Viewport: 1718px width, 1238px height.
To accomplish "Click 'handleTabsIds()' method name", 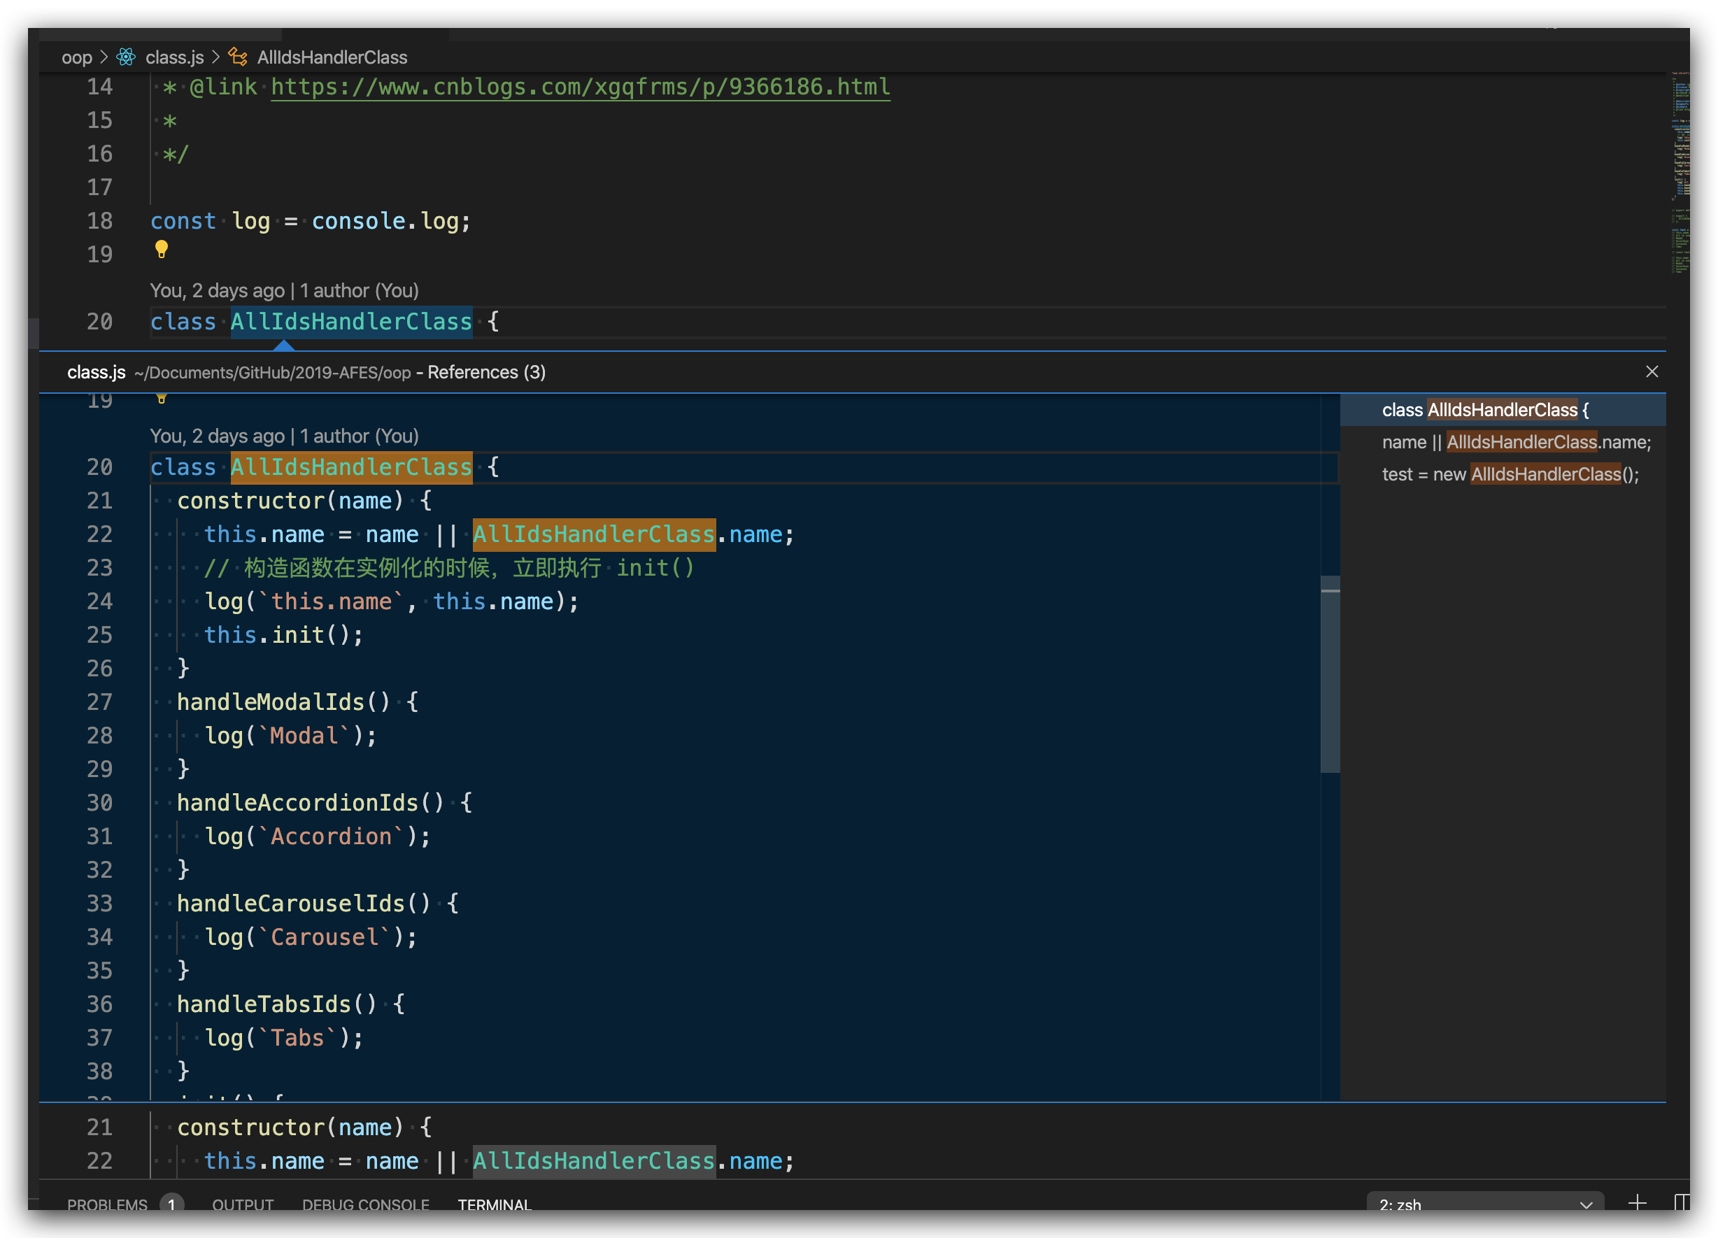I will (x=276, y=1004).
